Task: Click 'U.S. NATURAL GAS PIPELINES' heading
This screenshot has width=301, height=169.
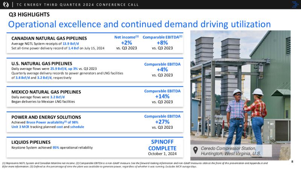Action: tap(42, 63)
